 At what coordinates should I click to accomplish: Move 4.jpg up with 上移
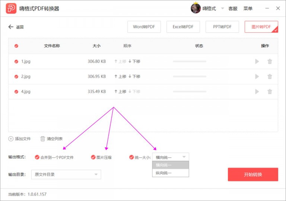120,92
